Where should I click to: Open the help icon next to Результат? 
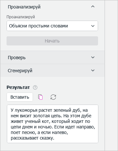[35, 88]
